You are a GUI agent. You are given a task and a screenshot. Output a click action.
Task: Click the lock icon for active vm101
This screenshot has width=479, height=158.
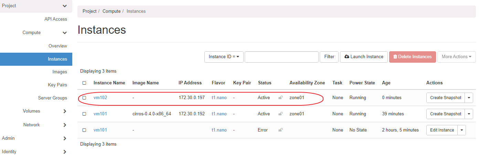pyautogui.click(x=280, y=114)
